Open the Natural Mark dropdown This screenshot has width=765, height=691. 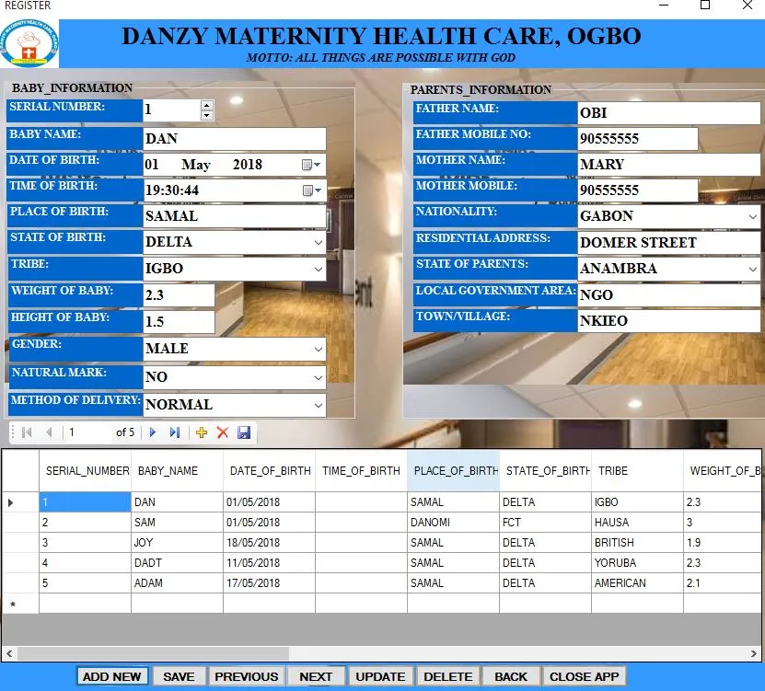(x=319, y=377)
